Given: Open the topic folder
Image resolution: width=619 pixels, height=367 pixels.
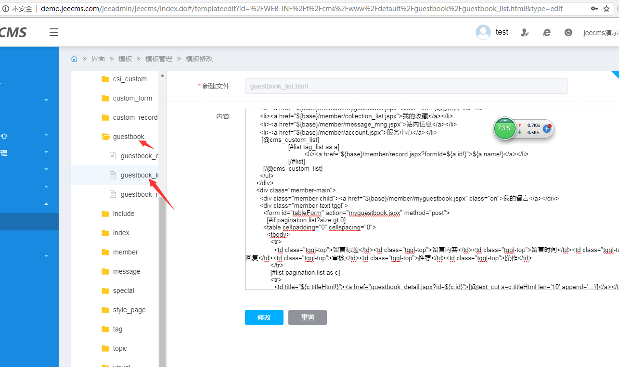Looking at the screenshot, I should [120, 348].
